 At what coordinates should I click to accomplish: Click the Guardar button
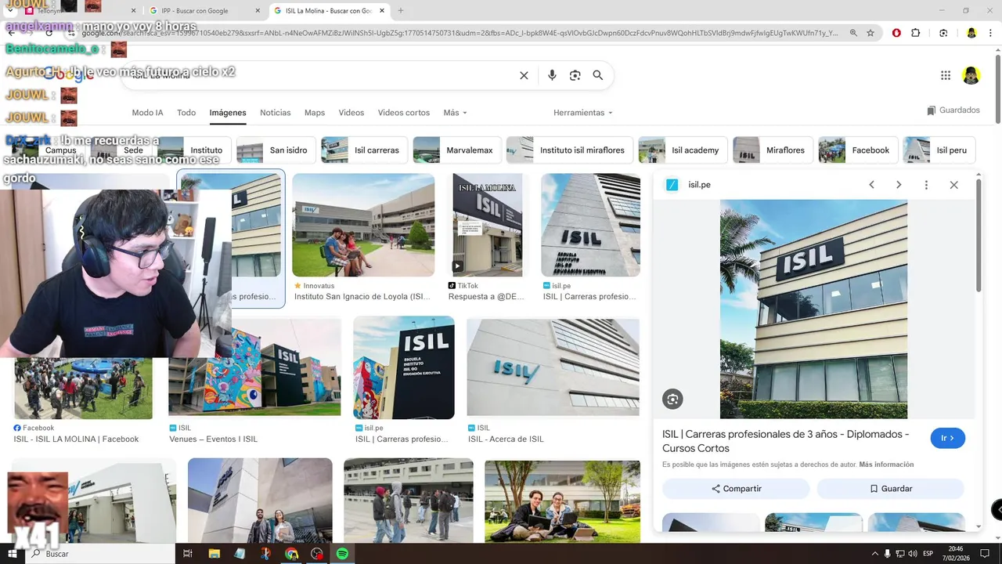coord(890,489)
